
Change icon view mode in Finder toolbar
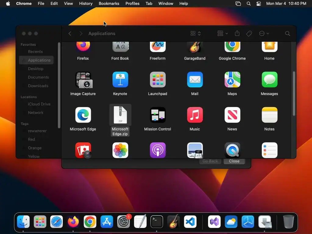pos(196,34)
